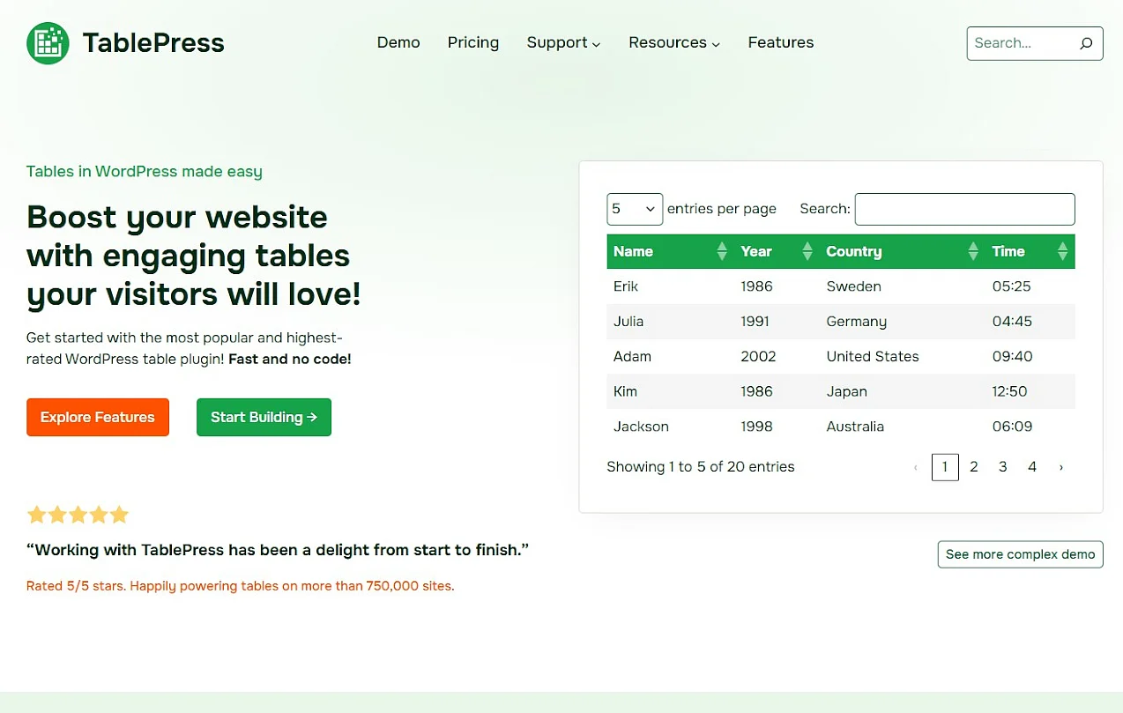Focus the table Search input field

click(x=965, y=209)
